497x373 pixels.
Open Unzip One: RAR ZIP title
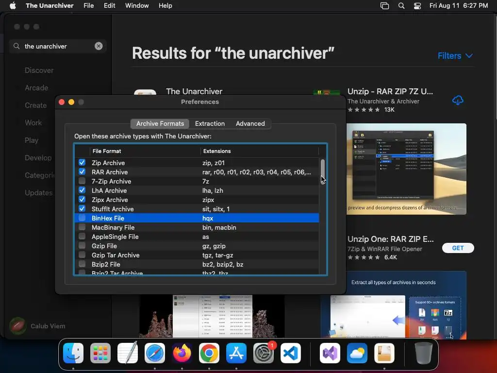pos(391,239)
